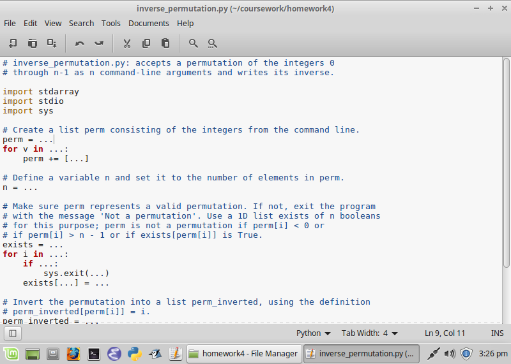
Task: Click the '# Create a list perm' comment
Action: (x=181, y=130)
